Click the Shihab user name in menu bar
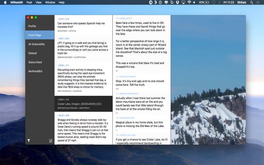The height and width of the screenshot is (165, 264). pos(242,2)
